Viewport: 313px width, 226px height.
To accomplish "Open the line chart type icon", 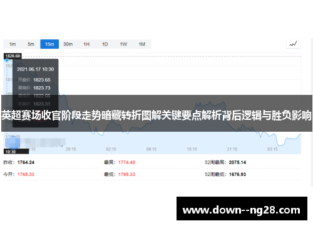I will pos(293,44).
